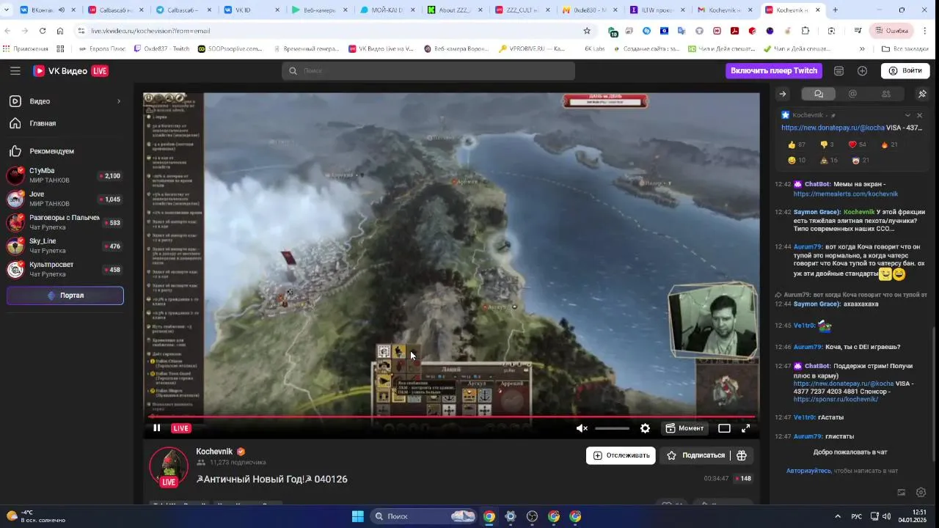
Task: React with thumbs up on pinned message
Action: 797,144
